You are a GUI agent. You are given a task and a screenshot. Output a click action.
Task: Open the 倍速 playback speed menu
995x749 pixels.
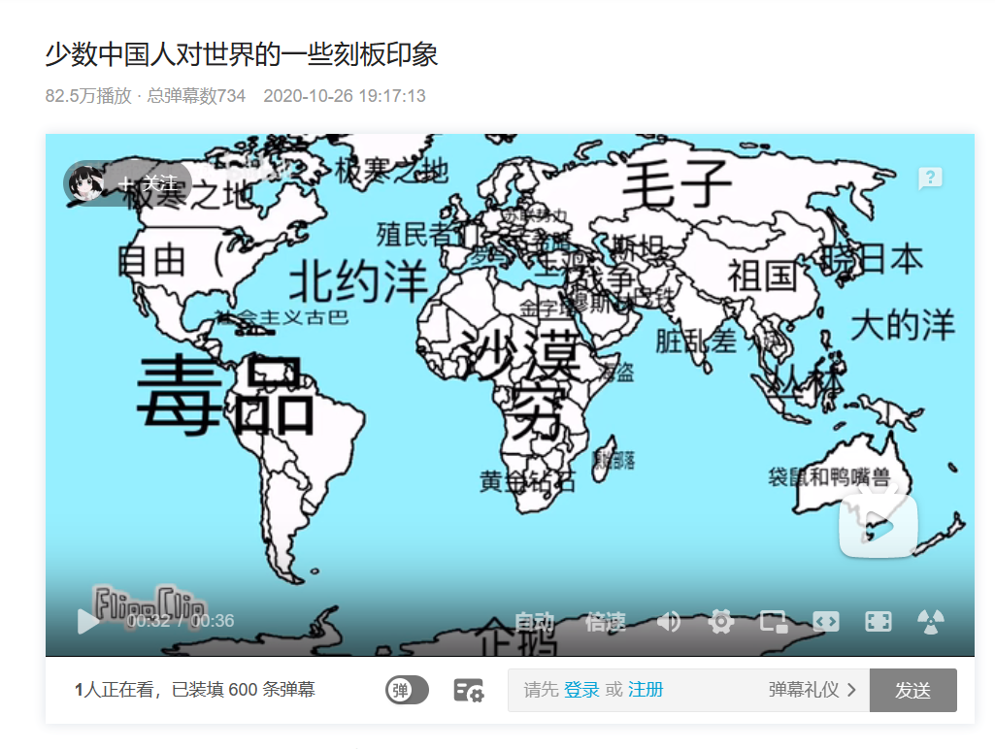click(x=606, y=622)
